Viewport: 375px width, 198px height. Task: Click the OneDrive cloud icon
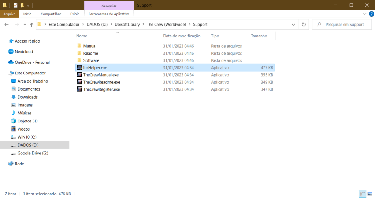[11, 62]
